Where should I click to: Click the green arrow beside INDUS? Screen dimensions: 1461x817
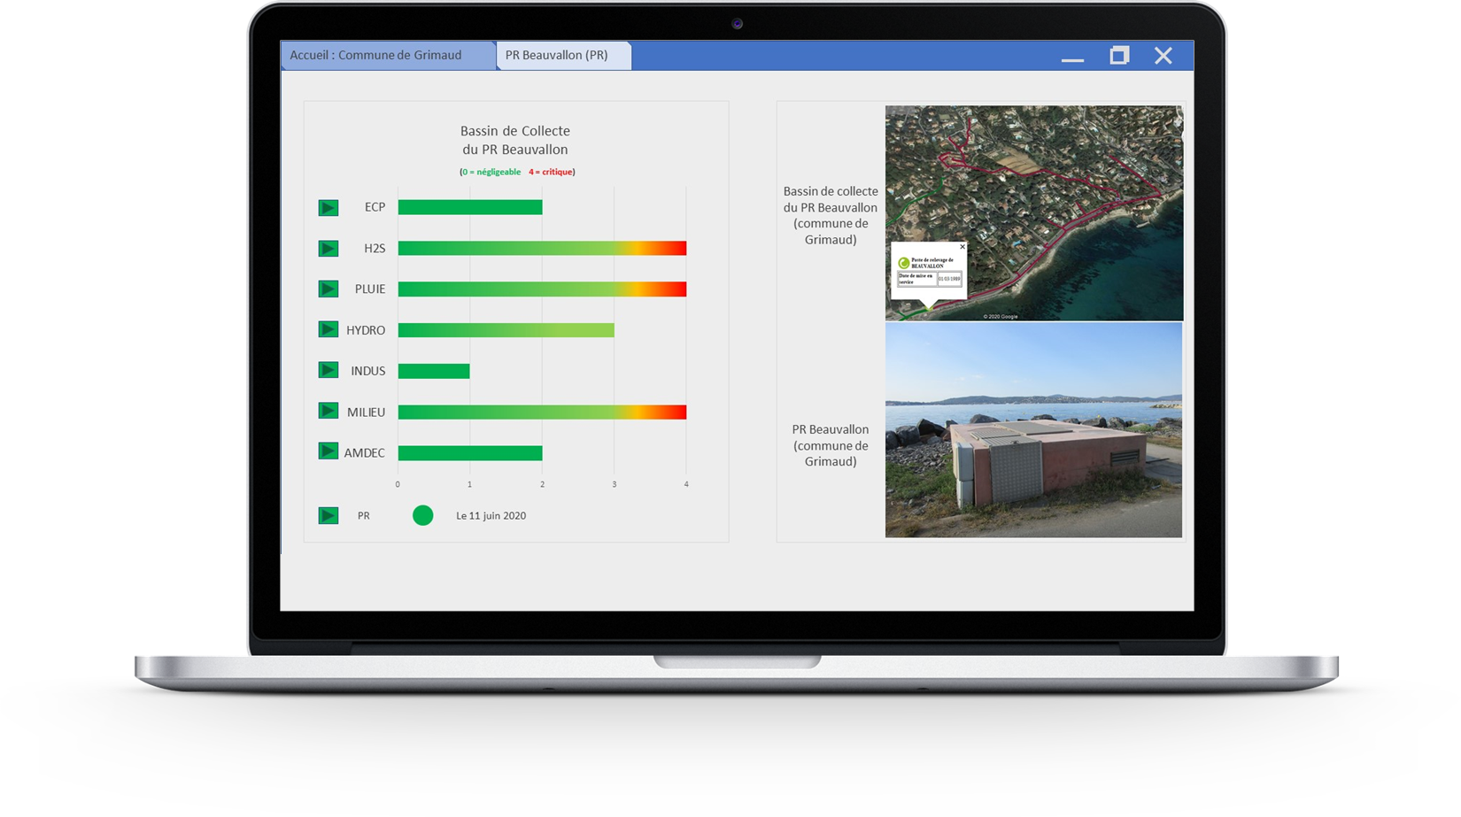[x=329, y=370]
